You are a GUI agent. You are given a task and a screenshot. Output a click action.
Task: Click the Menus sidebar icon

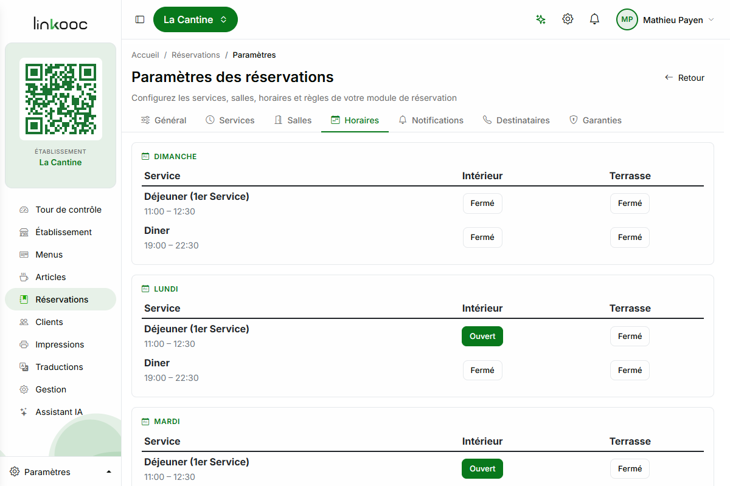[x=24, y=255]
